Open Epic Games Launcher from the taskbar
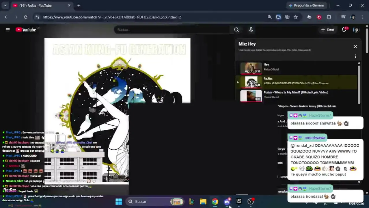This screenshot has height=208, width=369. point(239,201)
